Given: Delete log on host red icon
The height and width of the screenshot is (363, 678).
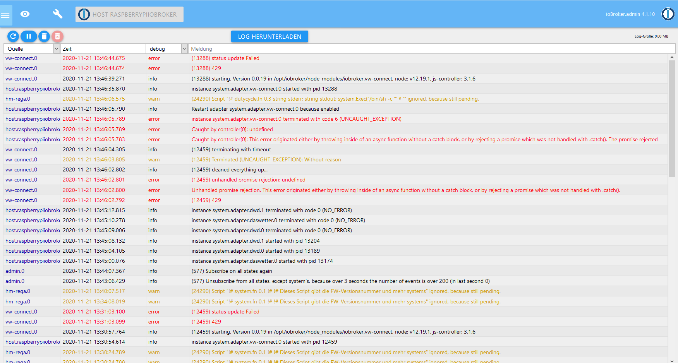Looking at the screenshot, I should pos(57,36).
